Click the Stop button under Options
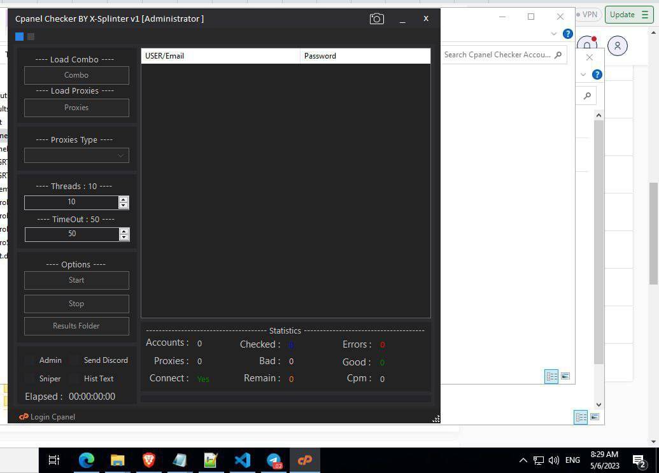 [x=76, y=304]
